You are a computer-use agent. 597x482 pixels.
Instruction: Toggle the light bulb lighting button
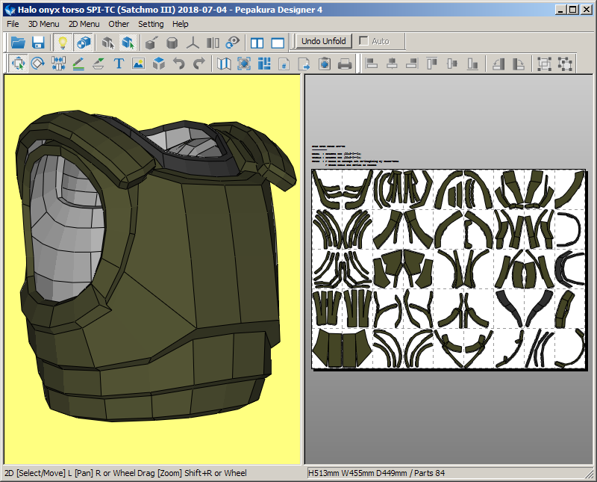pyautogui.click(x=63, y=43)
